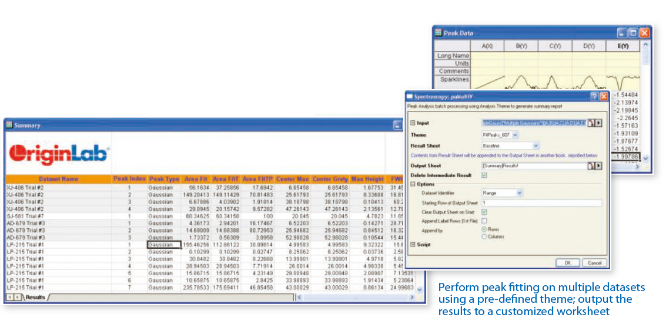Maximize the Peak Data window
The image size is (666, 331).
click(633, 33)
